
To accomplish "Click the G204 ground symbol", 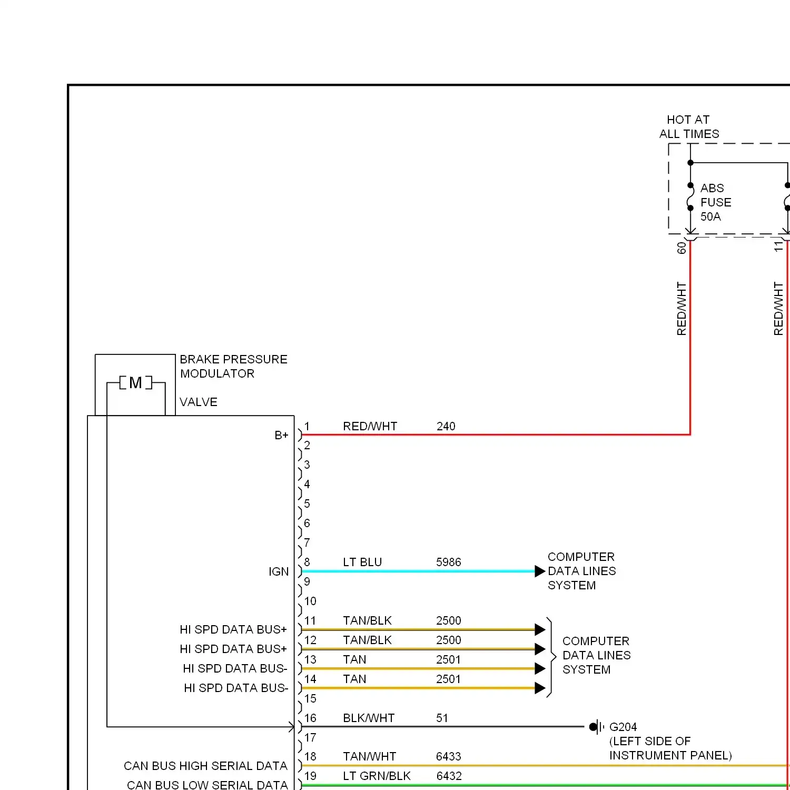I will pos(596,727).
